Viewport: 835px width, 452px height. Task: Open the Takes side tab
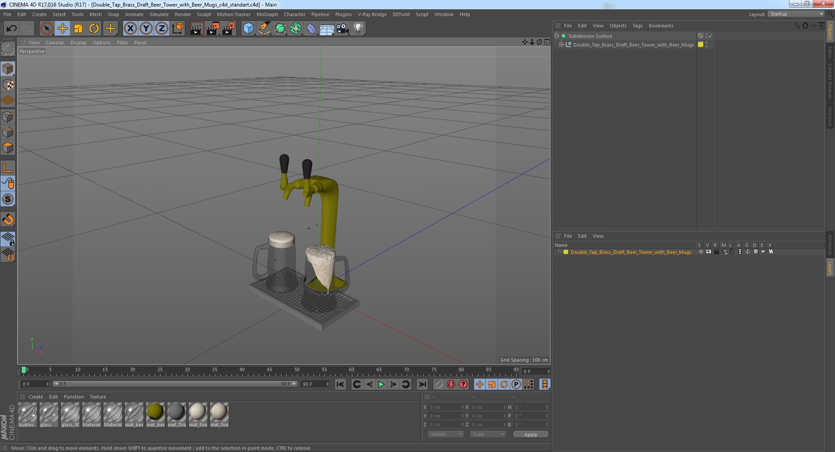pos(830,52)
